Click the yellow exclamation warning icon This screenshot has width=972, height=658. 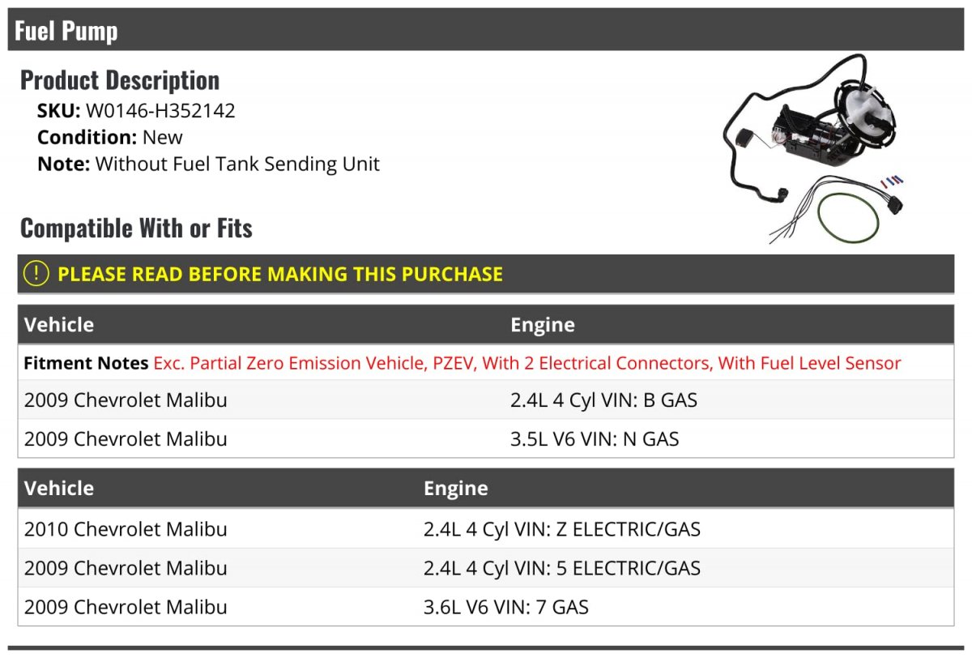pyautogui.click(x=36, y=274)
